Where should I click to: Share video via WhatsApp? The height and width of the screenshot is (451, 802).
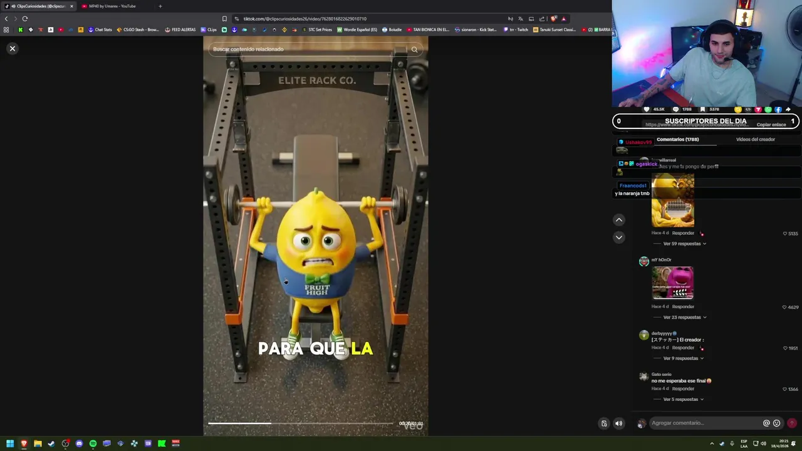click(x=768, y=109)
